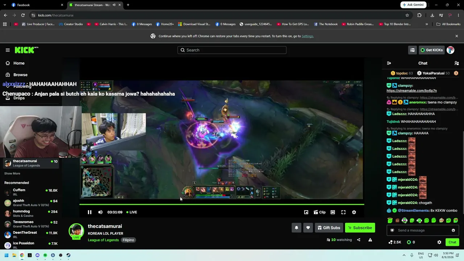The height and width of the screenshot is (261, 464).
Task: Subscribe to thecatsamurai channel
Action: click(360, 228)
